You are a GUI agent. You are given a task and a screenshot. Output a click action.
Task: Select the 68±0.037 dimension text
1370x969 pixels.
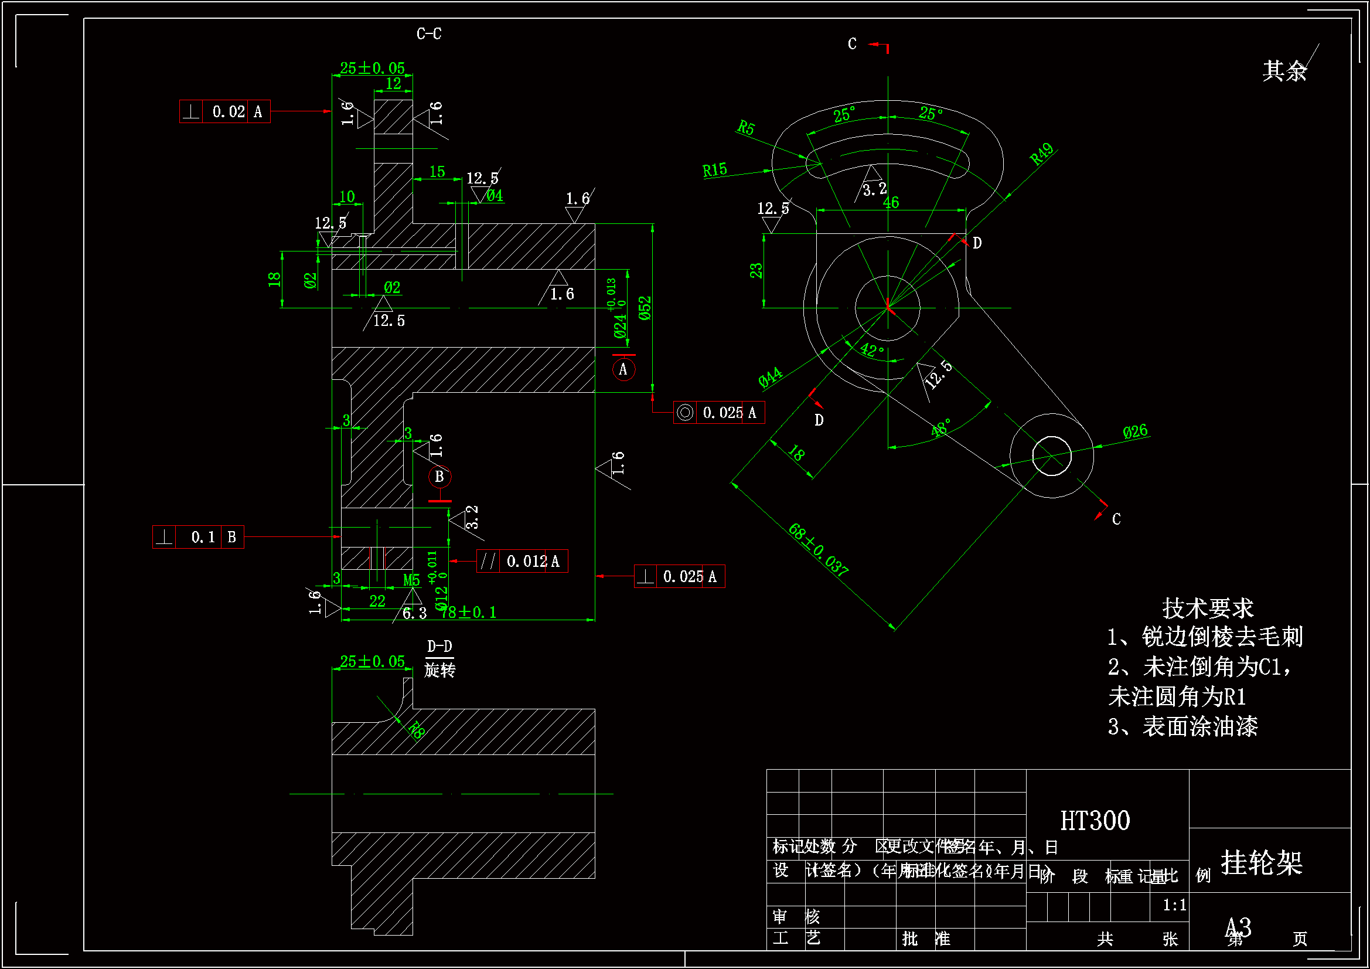click(x=819, y=550)
